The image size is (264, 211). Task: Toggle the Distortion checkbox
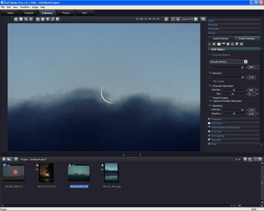point(210,73)
